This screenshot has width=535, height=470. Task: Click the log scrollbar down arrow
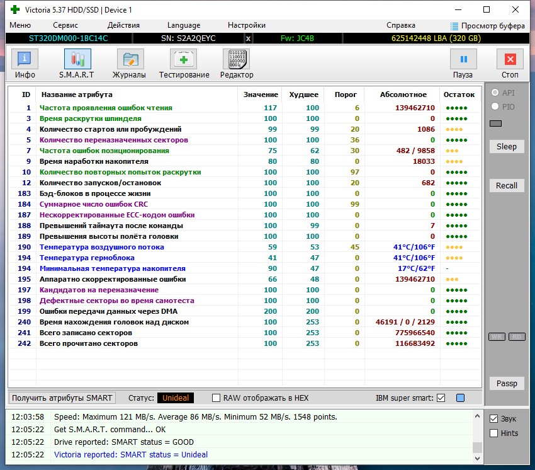pos(477,459)
